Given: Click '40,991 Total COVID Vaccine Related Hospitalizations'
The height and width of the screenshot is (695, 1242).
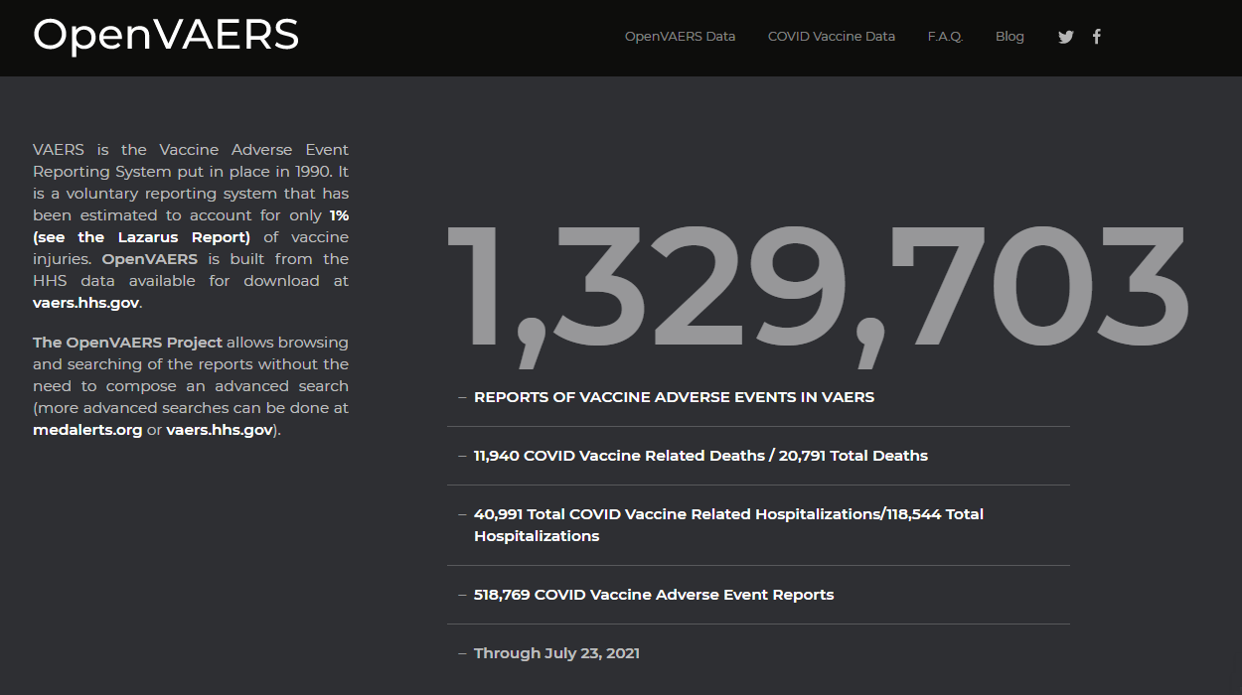Looking at the screenshot, I should pos(676,514).
